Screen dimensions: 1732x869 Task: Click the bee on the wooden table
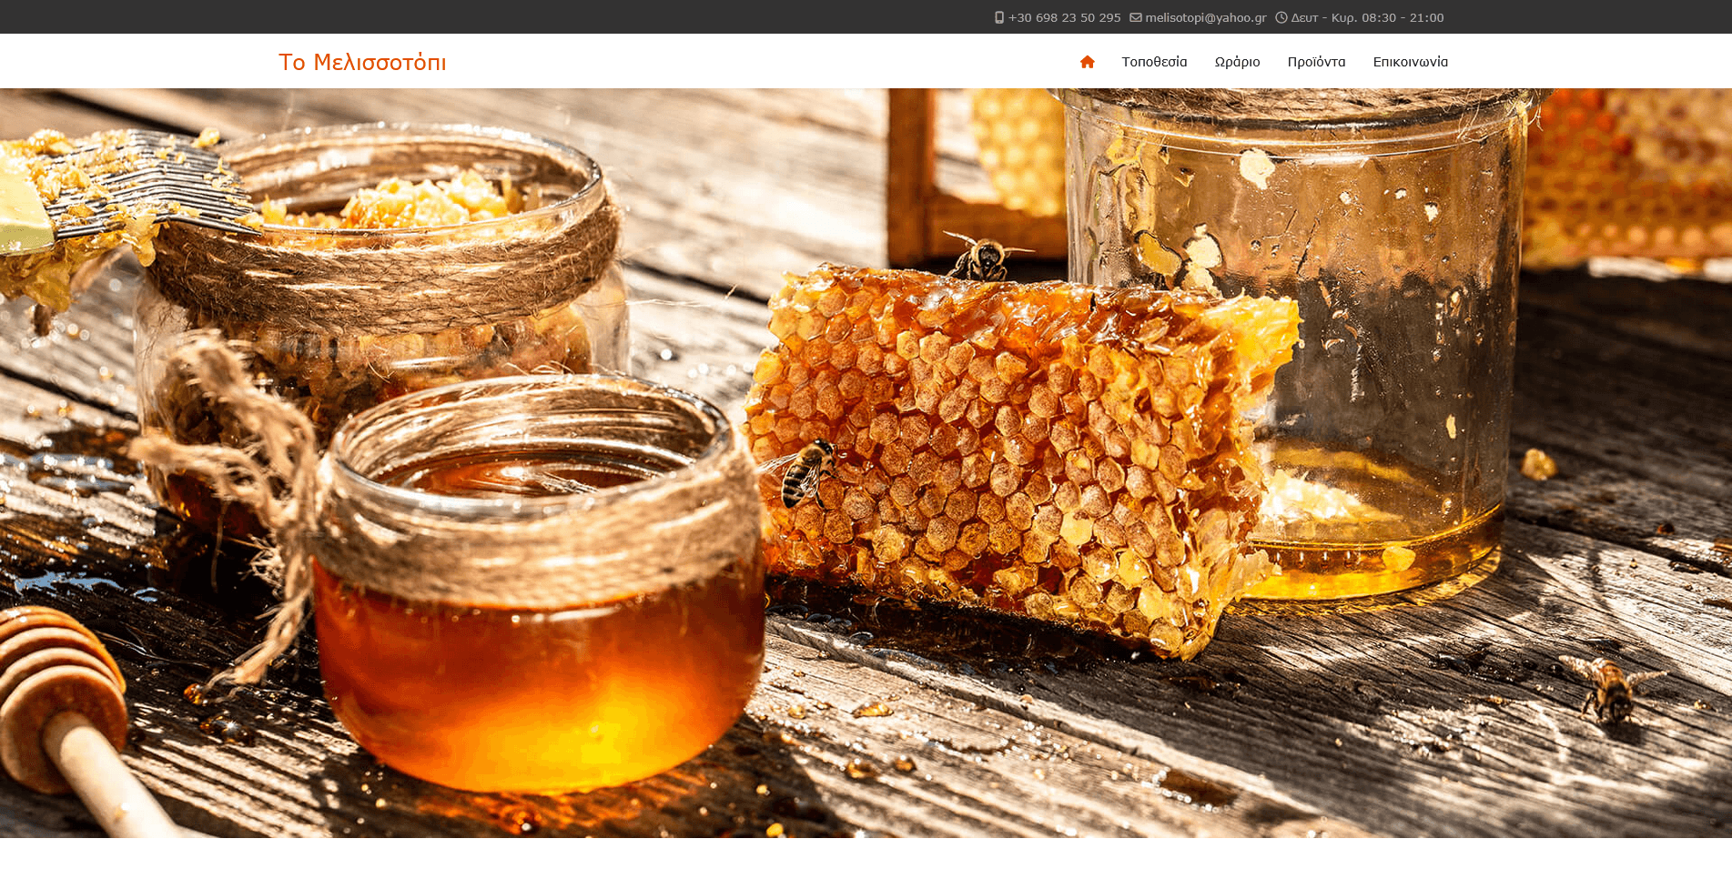point(1609,689)
